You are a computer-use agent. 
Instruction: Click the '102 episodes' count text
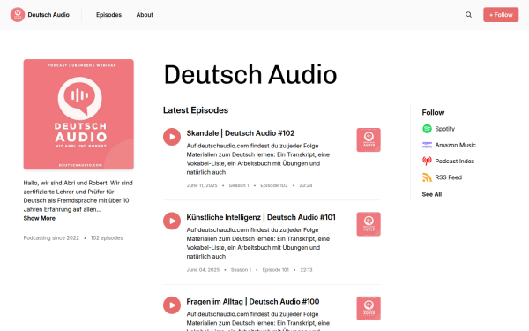coord(107,237)
